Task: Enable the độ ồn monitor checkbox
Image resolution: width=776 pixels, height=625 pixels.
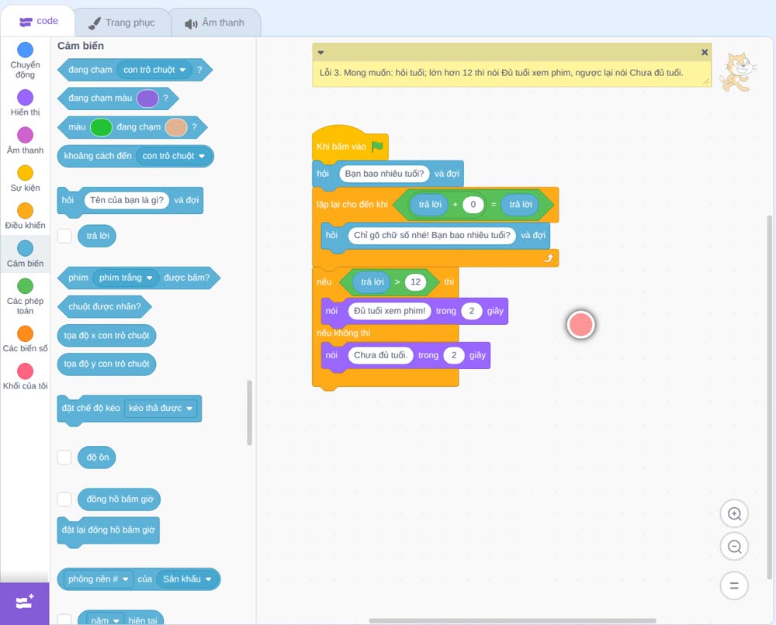Action: coord(64,458)
